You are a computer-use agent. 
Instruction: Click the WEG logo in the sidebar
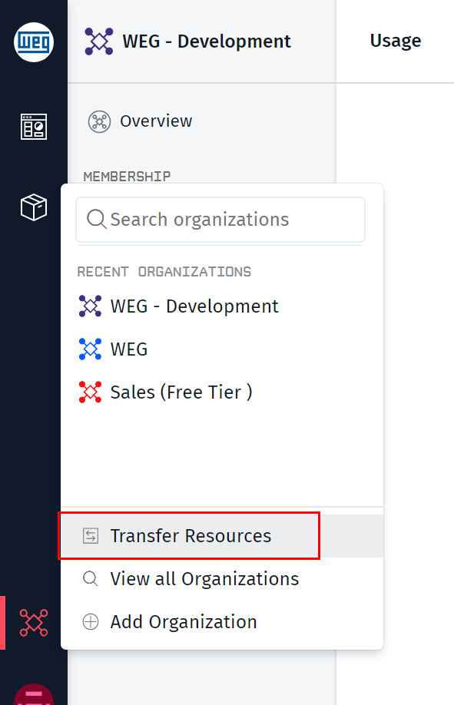pyautogui.click(x=34, y=42)
